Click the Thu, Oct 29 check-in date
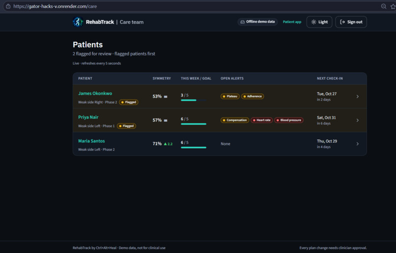Image resolution: width=396 pixels, height=253 pixels. click(327, 141)
